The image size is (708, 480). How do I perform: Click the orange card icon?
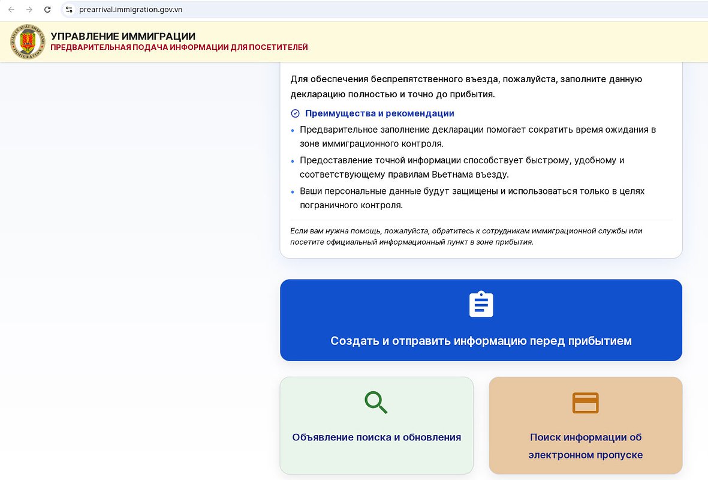(585, 403)
